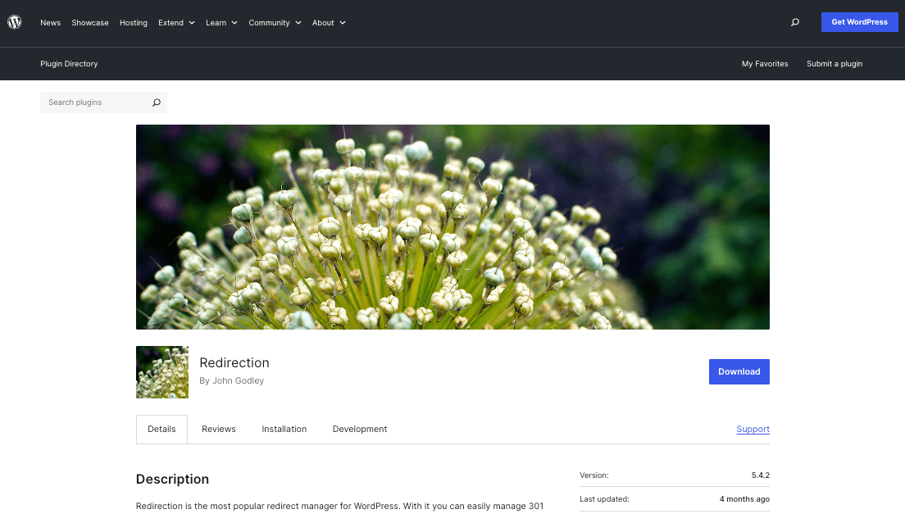Expand the Community dropdown menu
Screen dimensions: 905x514
click(275, 23)
